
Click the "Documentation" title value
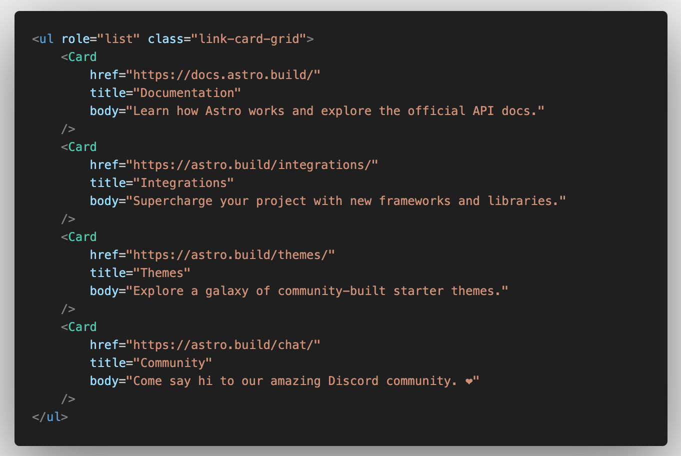187,93
